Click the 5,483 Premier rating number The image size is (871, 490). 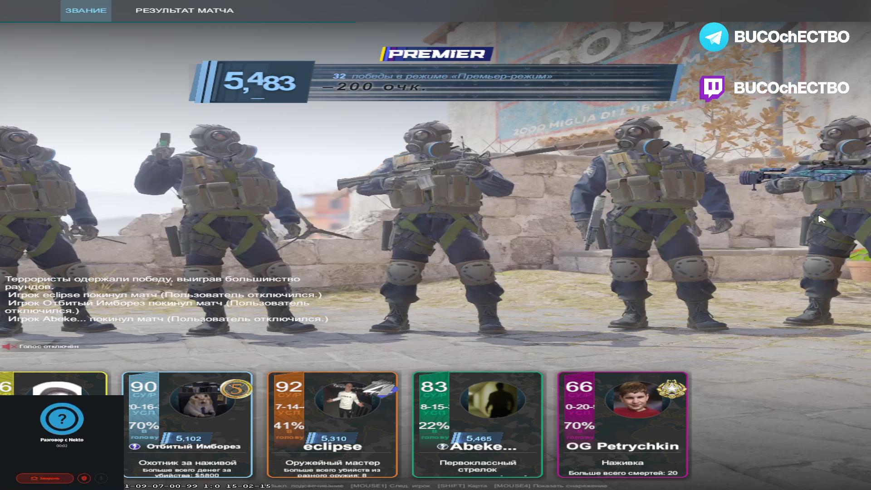click(259, 82)
